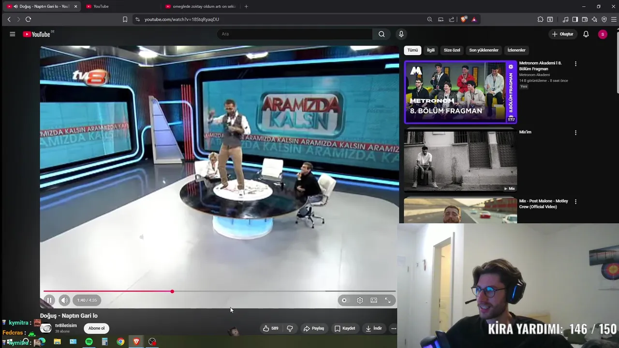Open Brave Rewards triangle icon
Screen dimensions: 619x348
[x=474, y=19]
